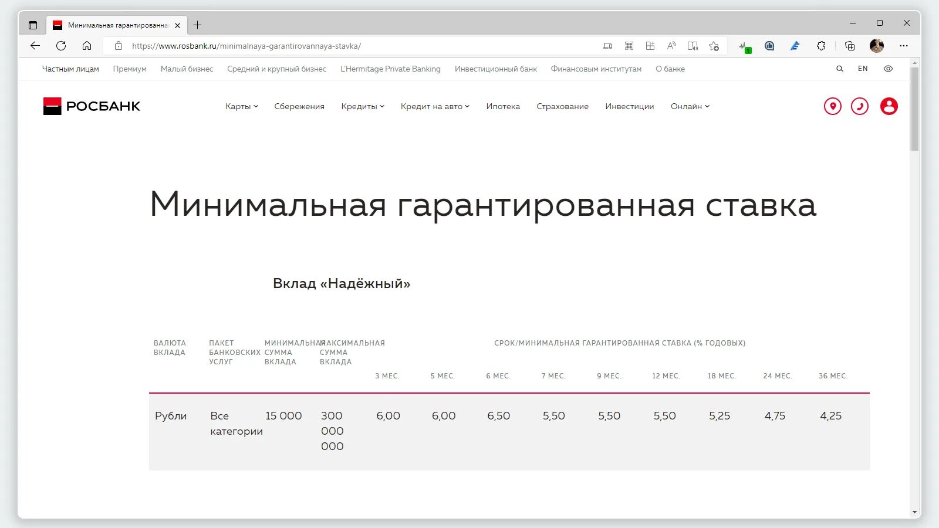This screenshot has width=939, height=528.
Task: Go back with the browser back arrow
Action: click(35, 46)
